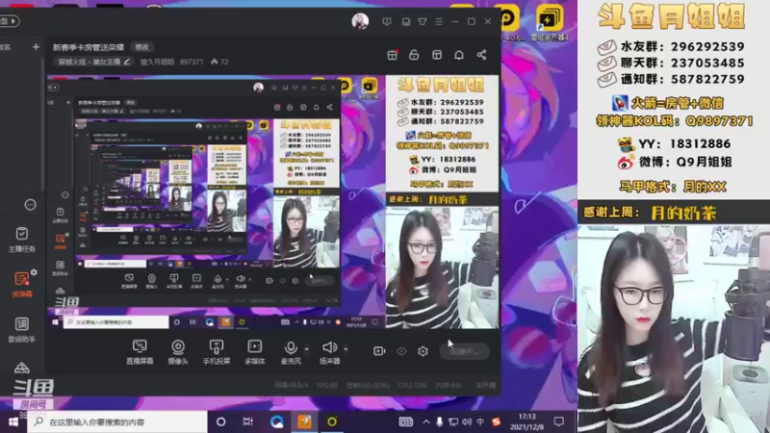This screenshot has width=770, height=433.
Task: Click the flame popularity count 72
Action: click(219, 62)
